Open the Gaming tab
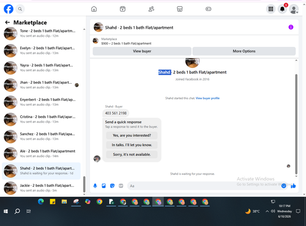The height and width of the screenshot is (226, 306). tap(208, 9)
